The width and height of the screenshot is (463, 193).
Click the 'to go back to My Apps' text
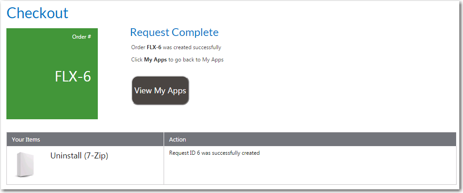coord(196,60)
